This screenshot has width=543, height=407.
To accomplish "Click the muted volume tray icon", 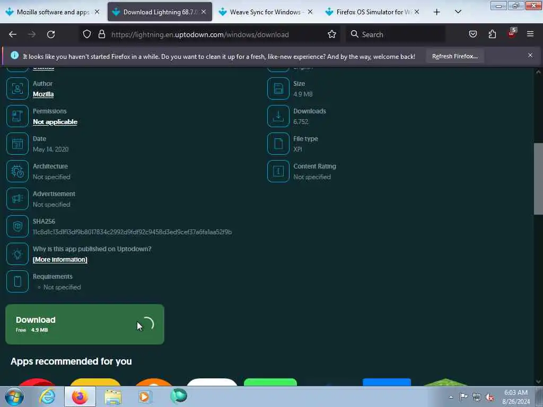I will point(489,397).
